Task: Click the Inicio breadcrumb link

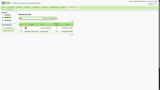Action: tap(3, 9)
